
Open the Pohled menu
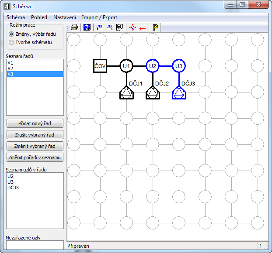[x=39, y=17]
